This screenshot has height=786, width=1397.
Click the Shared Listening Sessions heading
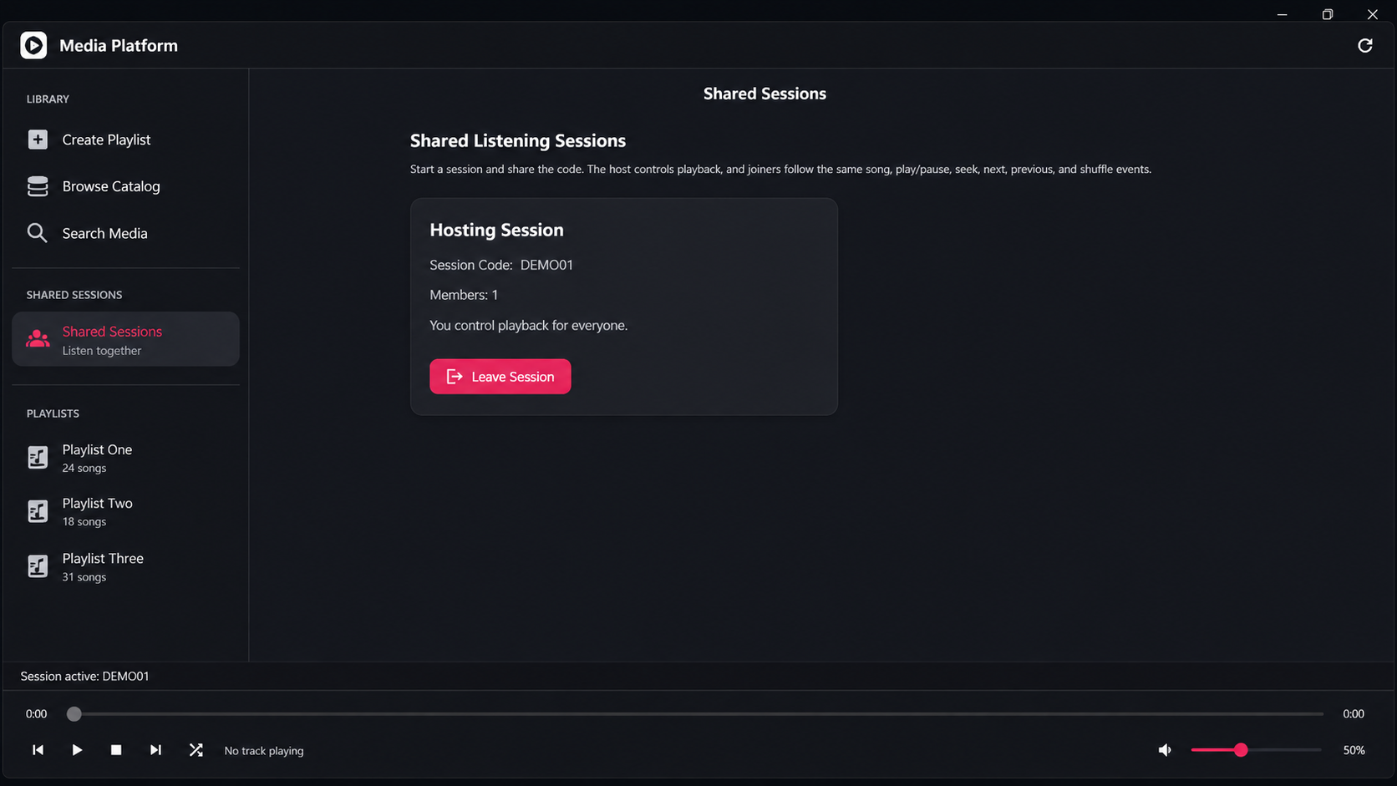coord(518,140)
